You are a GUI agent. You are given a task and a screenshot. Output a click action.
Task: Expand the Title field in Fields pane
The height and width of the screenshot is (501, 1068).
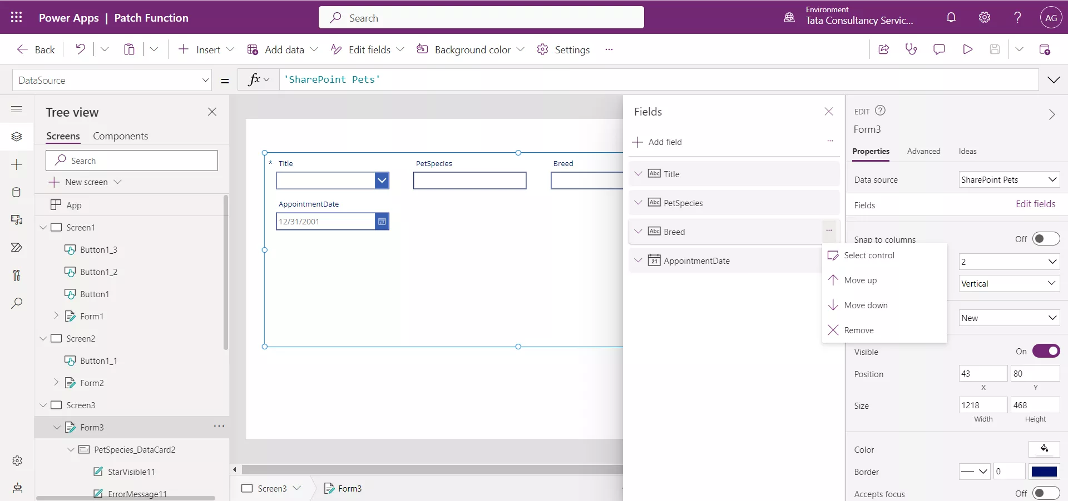638,173
